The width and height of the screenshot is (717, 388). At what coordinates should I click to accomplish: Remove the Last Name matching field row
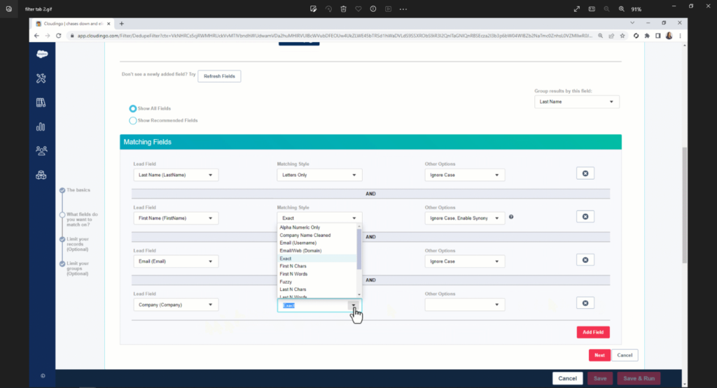[585, 173]
